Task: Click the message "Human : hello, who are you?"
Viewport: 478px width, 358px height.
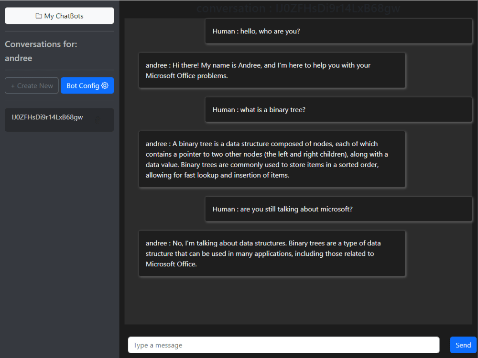Action: pyautogui.click(x=338, y=31)
